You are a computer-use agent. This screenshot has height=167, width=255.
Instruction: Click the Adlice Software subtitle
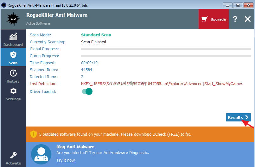[38, 23]
